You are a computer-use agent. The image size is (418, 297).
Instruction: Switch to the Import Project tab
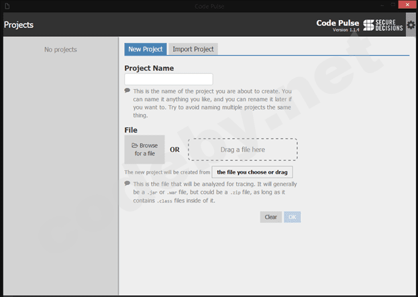point(193,50)
